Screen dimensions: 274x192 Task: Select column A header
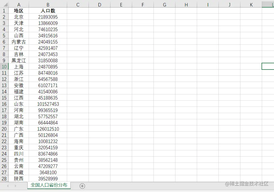click(19, 5)
